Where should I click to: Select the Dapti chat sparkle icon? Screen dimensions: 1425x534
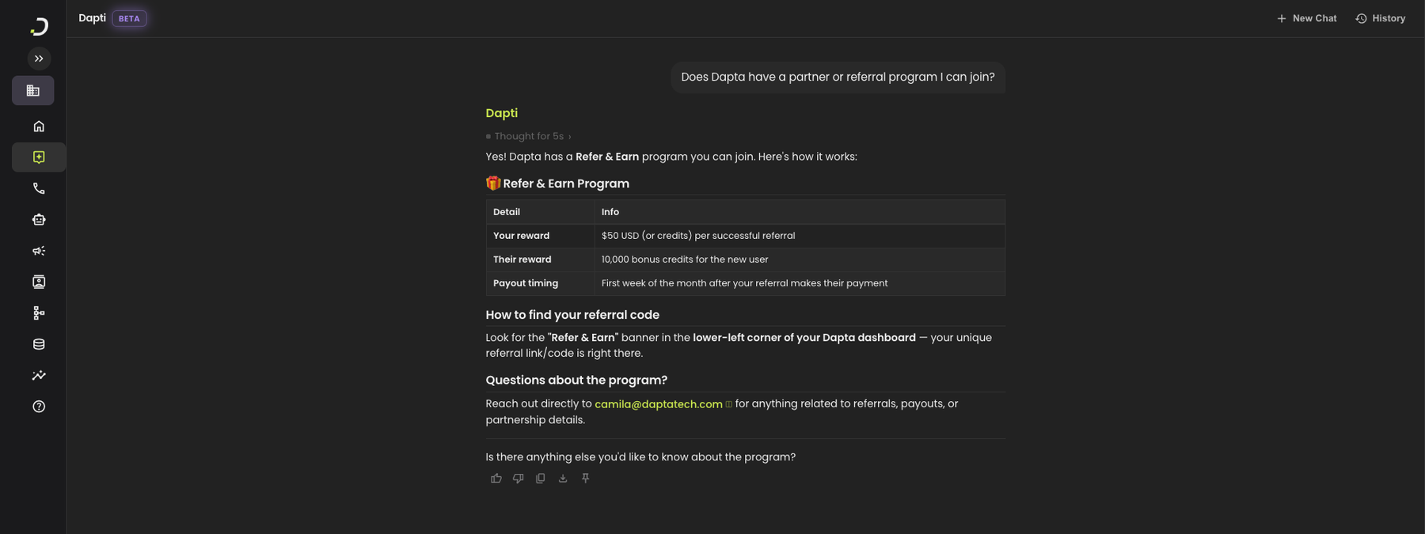coord(39,157)
